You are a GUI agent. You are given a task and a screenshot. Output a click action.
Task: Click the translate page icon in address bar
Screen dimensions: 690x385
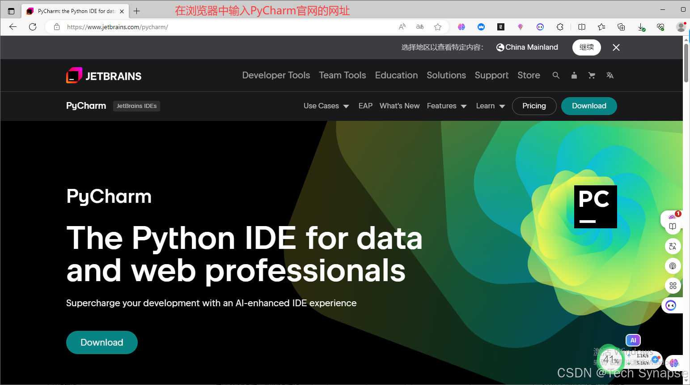coord(420,27)
